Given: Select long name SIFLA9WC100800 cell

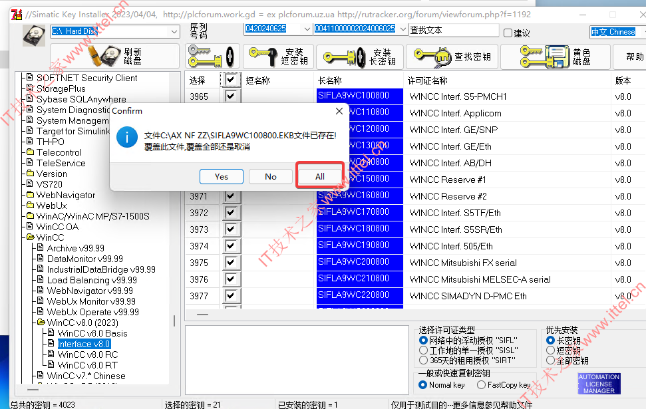Looking at the screenshot, I should point(360,96).
